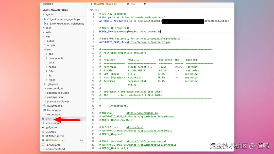Screen dimensions: 274x154
Task: Click the gear icon of the .env file
Action: click(43, 119)
